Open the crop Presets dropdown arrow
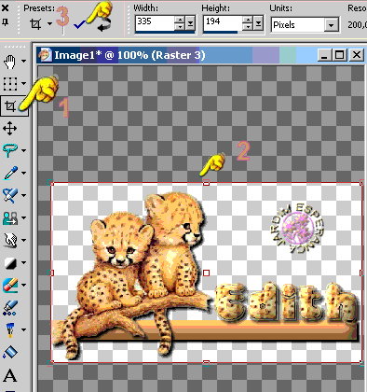 tap(49, 23)
